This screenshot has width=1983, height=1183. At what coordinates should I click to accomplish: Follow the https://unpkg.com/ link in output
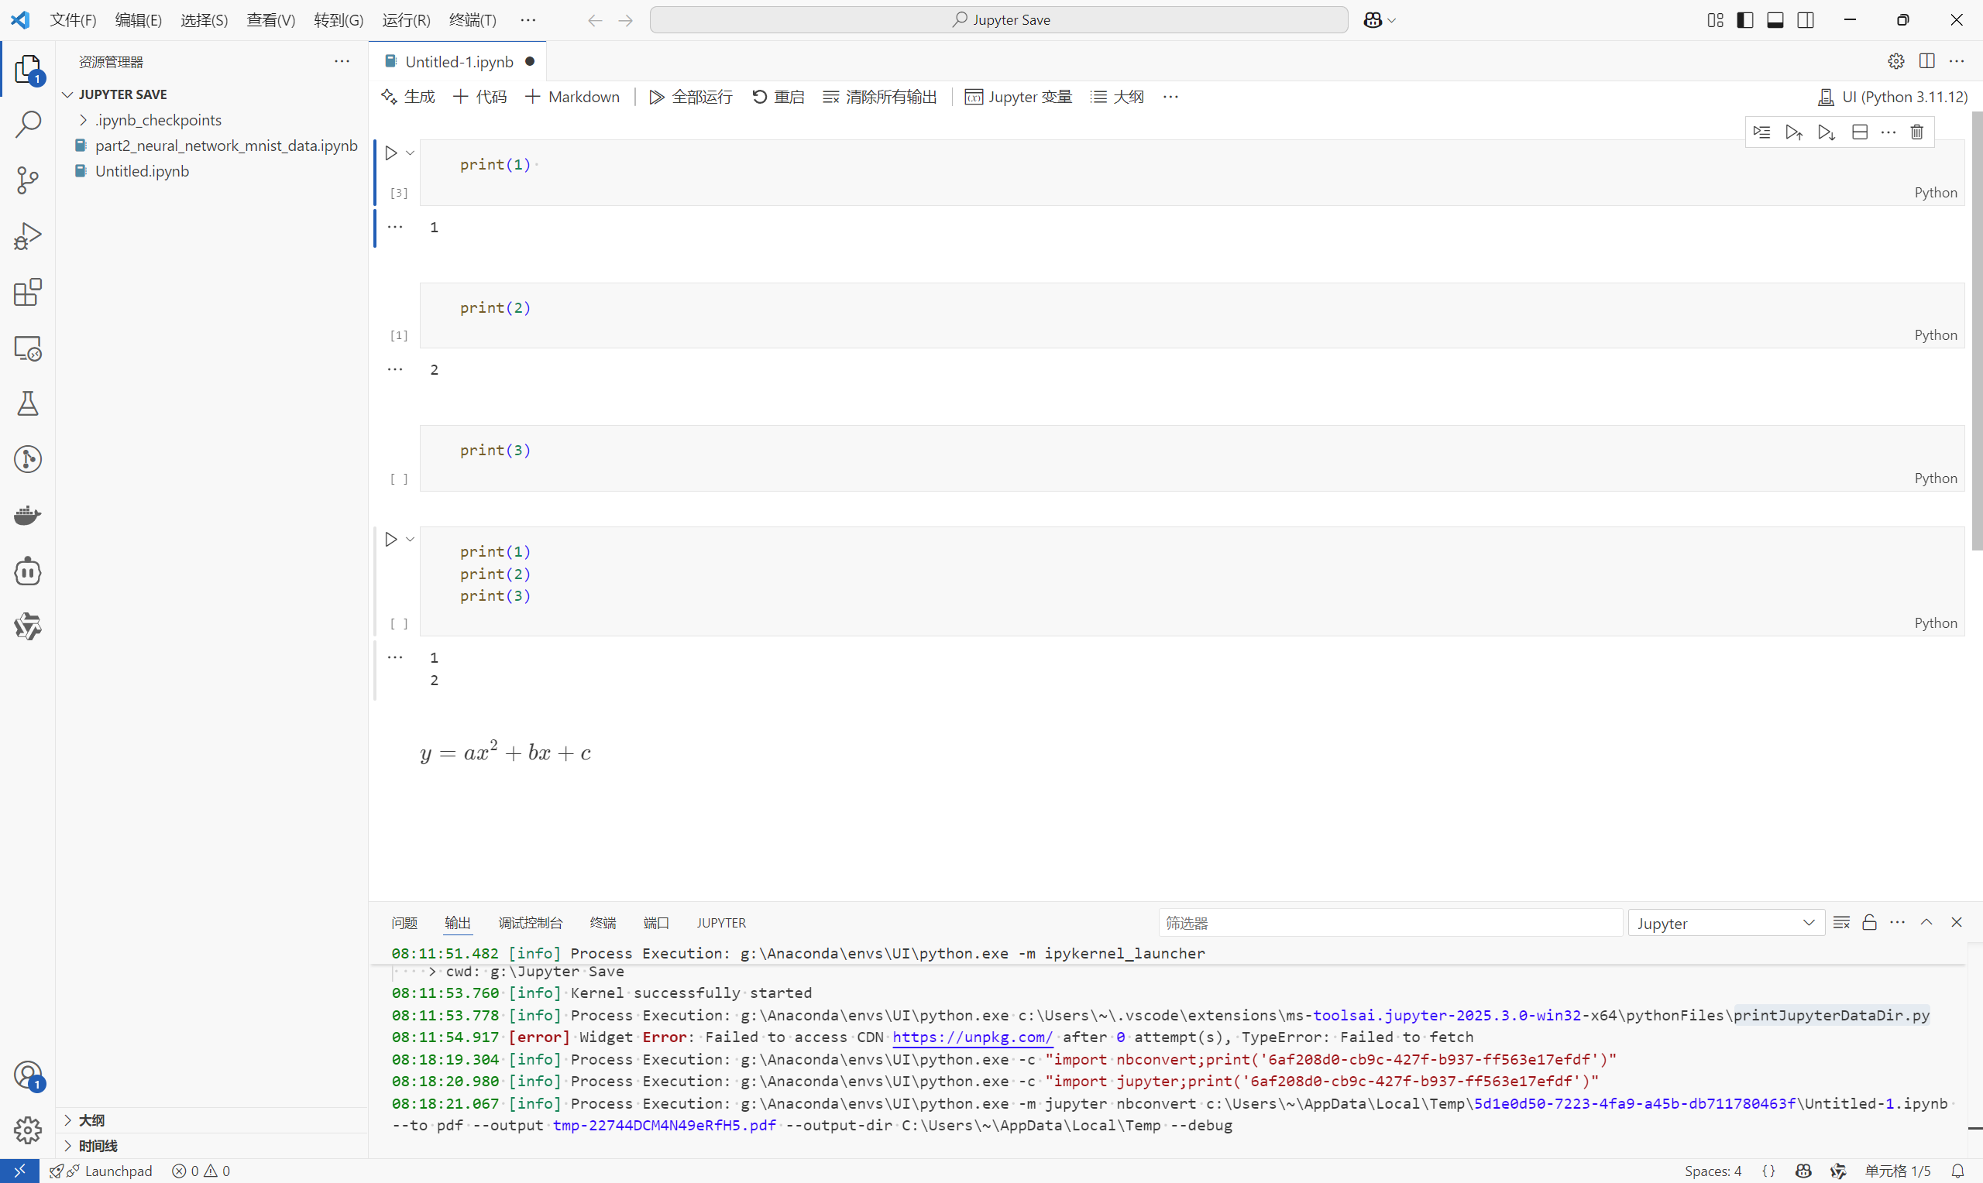tap(972, 1037)
